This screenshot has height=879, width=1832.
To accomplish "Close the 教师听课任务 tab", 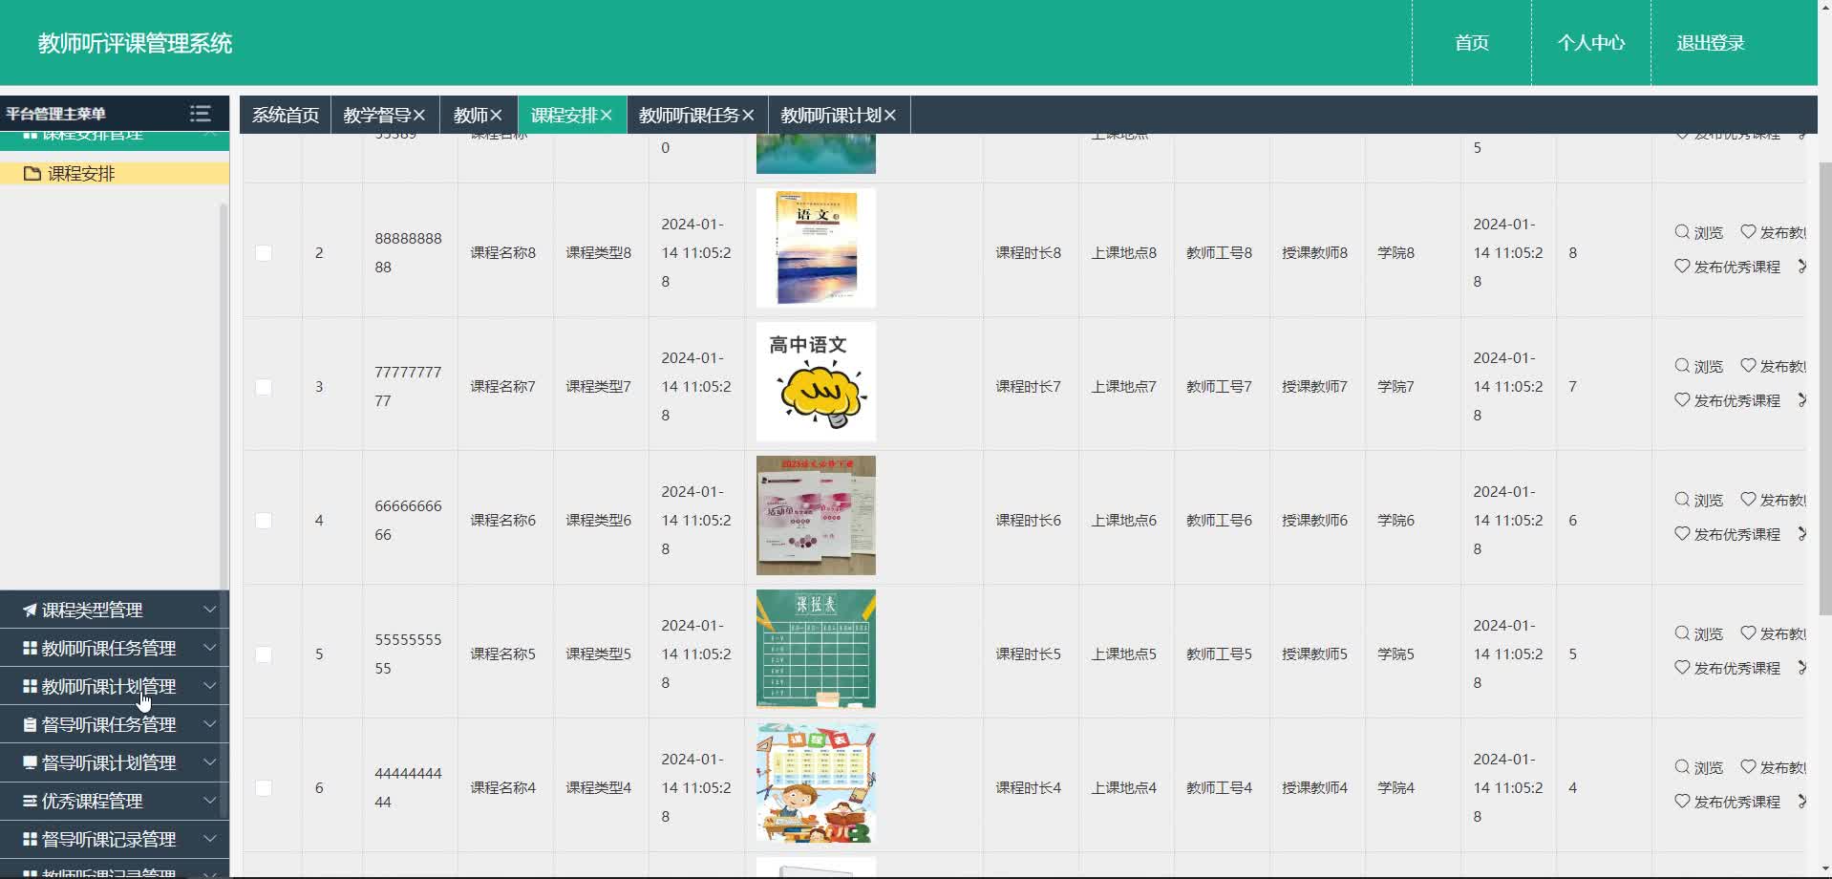I will [748, 115].
